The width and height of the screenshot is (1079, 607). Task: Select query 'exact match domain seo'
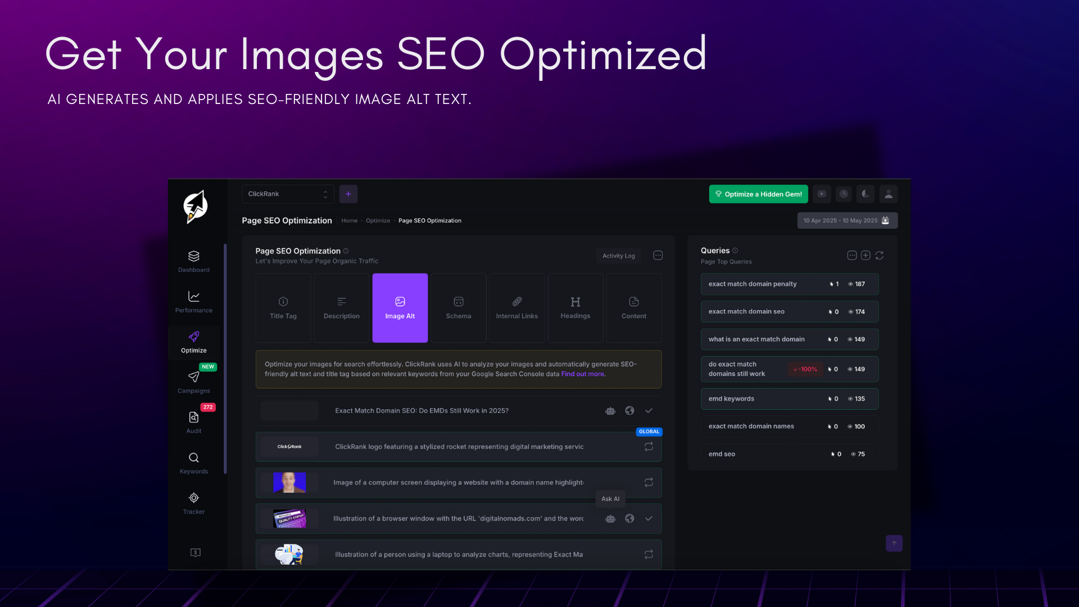click(x=789, y=312)
